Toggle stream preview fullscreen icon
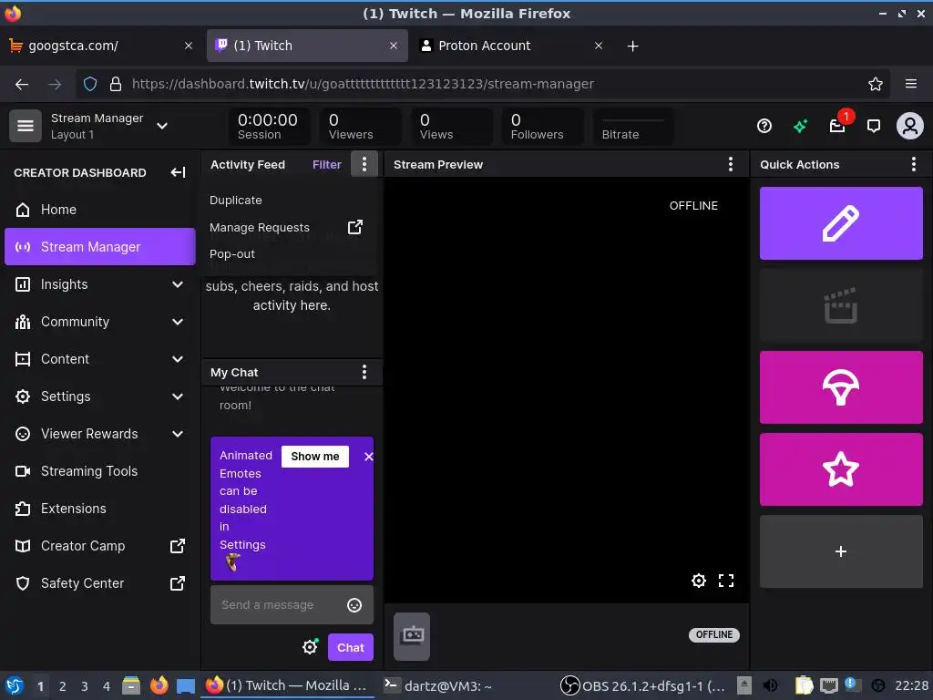Viewport: 933px width, 700px height. tap(726, 581)
